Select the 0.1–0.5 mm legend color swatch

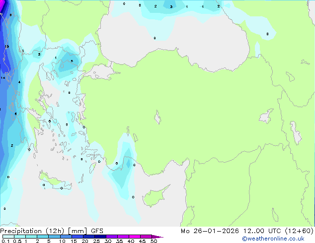(x=8, y=237)
